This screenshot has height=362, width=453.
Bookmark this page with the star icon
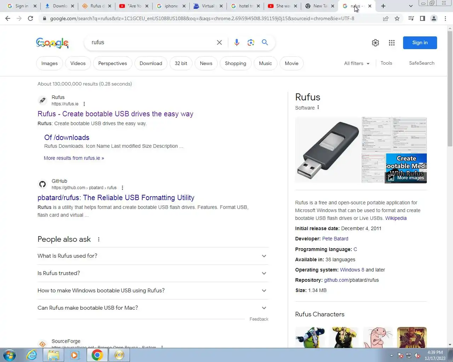397,18
